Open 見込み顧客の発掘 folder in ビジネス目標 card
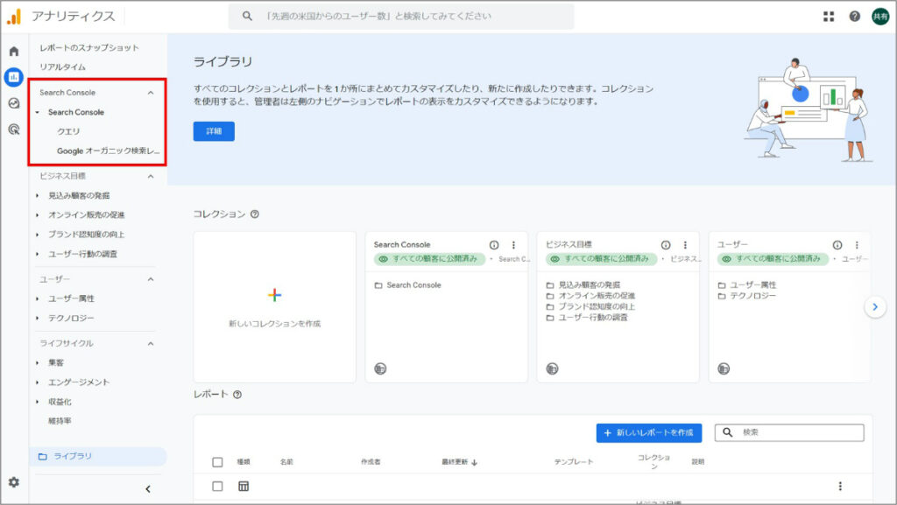Viewport: 897px width, 505px height. tap(583, 284)
